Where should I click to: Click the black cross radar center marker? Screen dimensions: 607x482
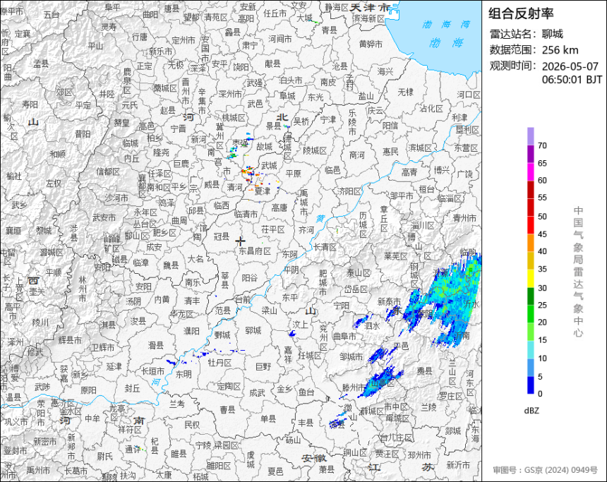coord(240,241)
